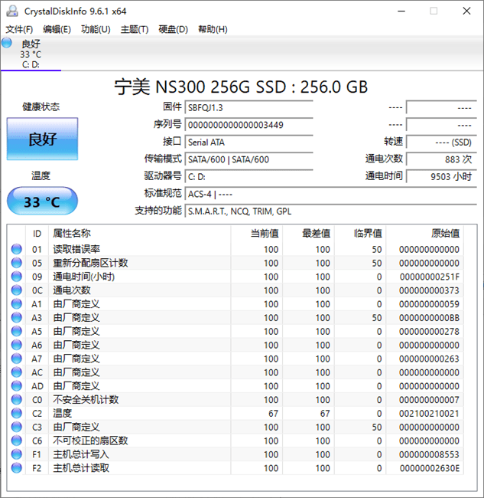Image resolution: width=484 pixels, height=498 pixels.
Task: Click status orb for row C3
Action: pos(17,427)
